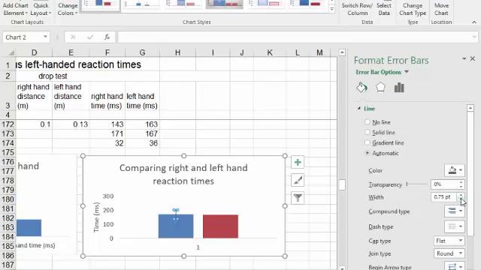Click cell containing 167

tap(142, 133)
